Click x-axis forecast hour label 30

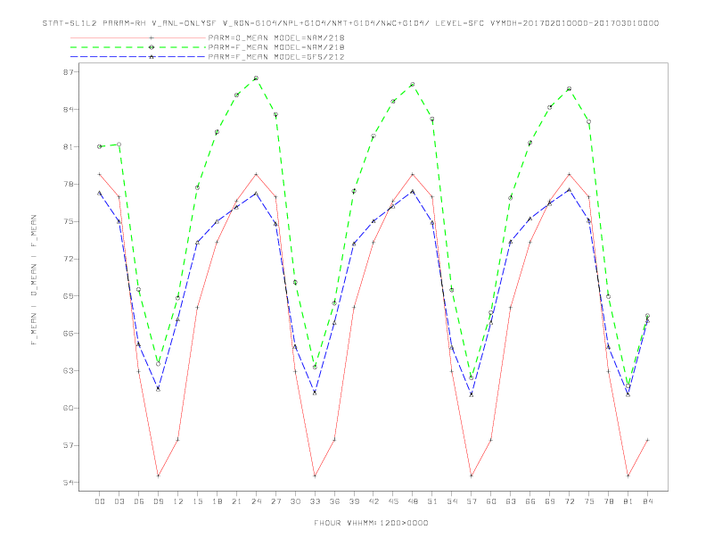(x=295, y=501)
